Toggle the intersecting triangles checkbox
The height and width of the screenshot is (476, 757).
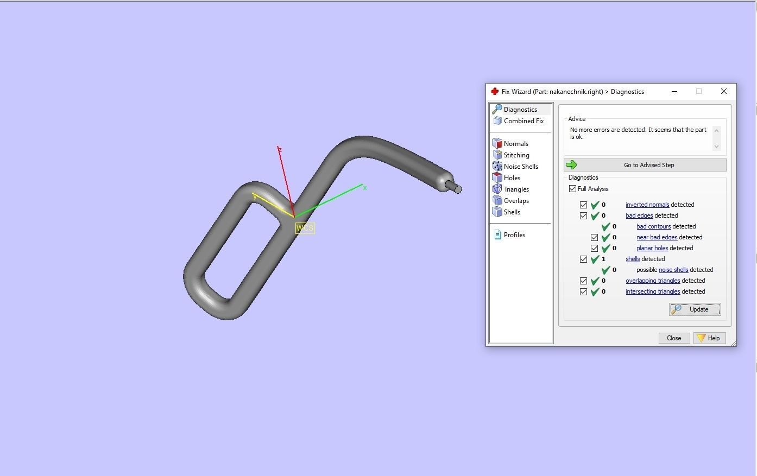coord(583,292)
